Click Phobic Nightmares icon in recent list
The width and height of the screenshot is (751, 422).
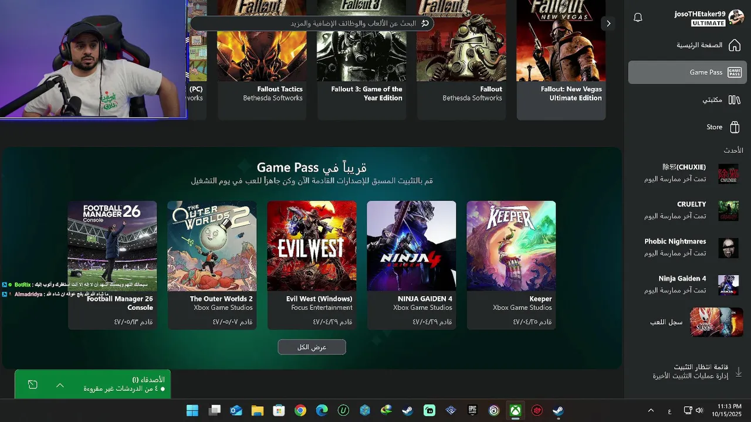click(728, 247)
